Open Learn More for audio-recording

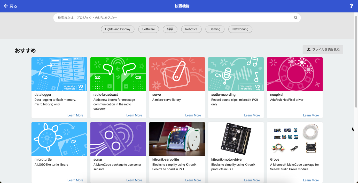pos(252,115)
